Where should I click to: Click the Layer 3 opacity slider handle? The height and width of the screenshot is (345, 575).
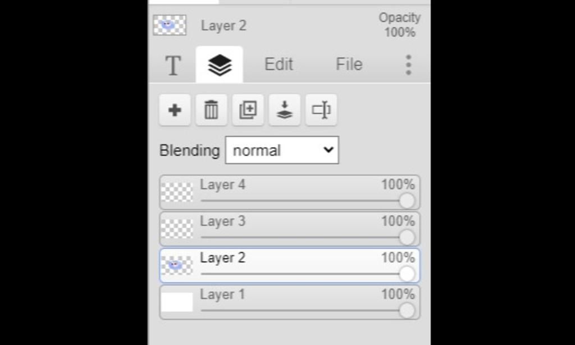(407, 237)
